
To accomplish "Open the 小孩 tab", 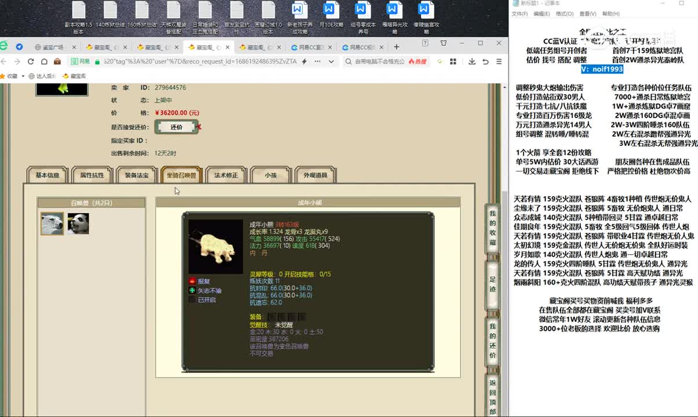I will coord(271,175).
